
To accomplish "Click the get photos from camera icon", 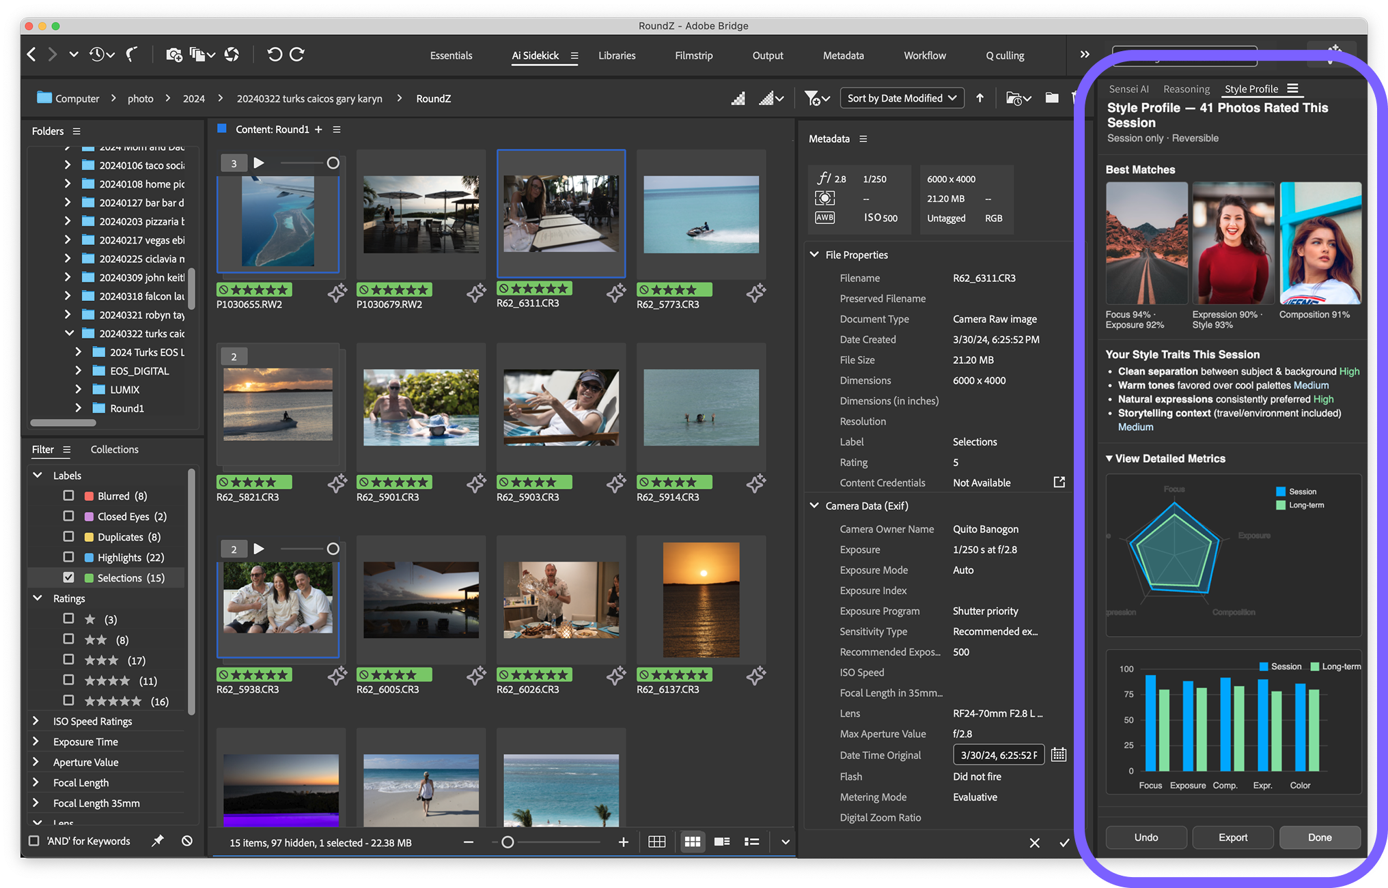I will (x=174, y=55).
